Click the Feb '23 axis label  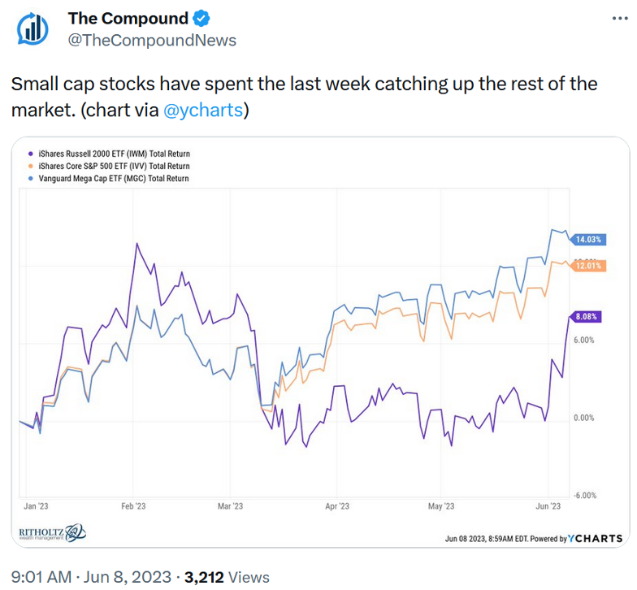(133, 506)
